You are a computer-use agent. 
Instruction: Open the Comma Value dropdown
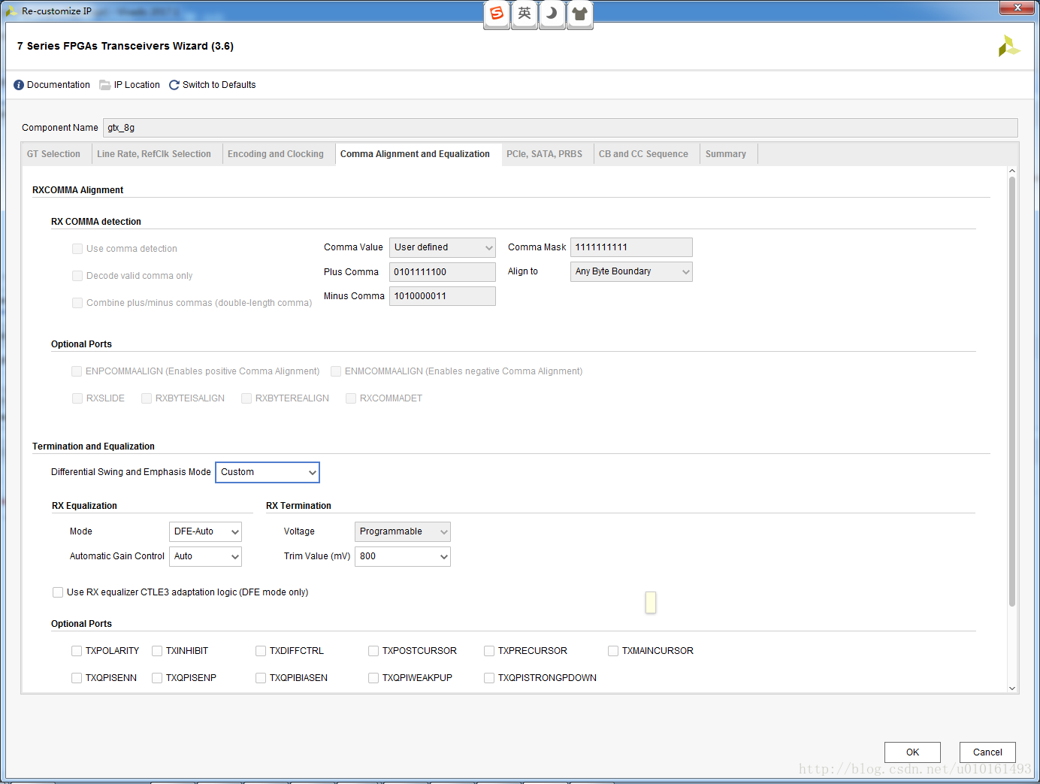click(443, 247)
